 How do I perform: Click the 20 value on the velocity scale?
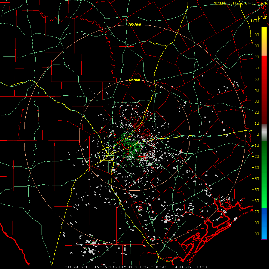click(257, 112)
